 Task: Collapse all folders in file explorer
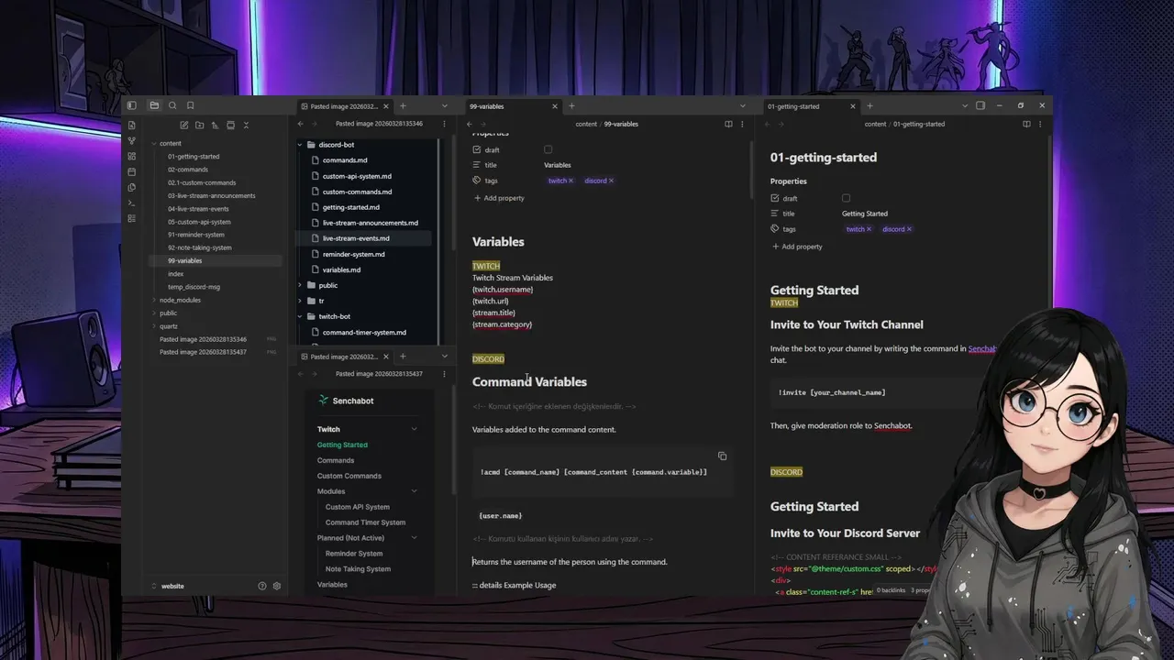tap(246, 125)
